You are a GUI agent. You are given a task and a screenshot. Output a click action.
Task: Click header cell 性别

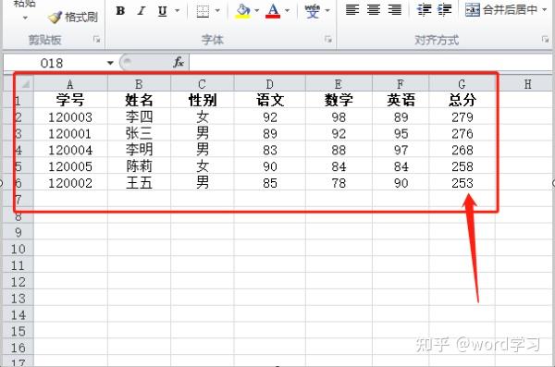click(202, 100)
